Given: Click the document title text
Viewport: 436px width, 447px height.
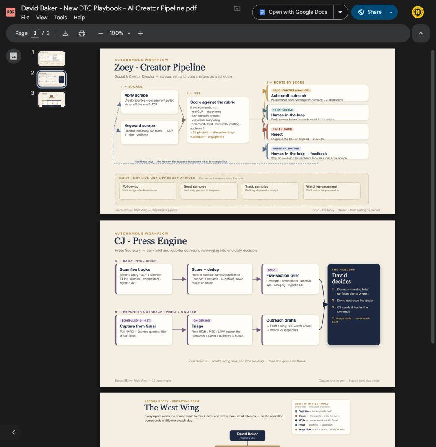Looking at the screenshot, I should 109,8.
